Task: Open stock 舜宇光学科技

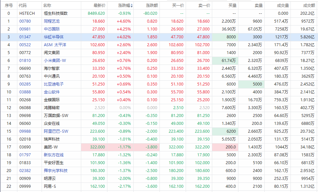Action: tap(56, 171)
